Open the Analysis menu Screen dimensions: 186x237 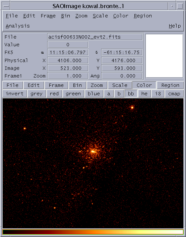(x=18, y=26)
